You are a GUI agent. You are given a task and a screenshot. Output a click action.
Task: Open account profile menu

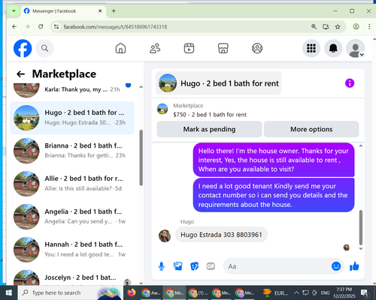(x=355, y=48)
